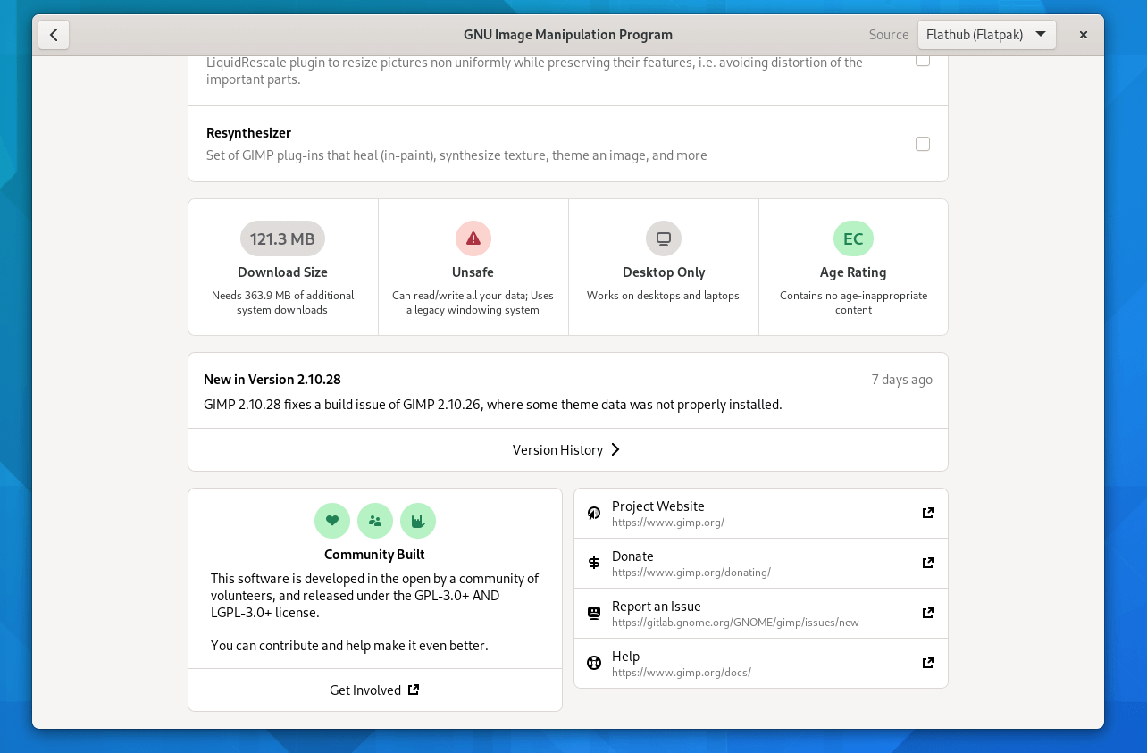Click the group-of-people Community Built icon
Viewport: 1147px width, 753px height.
(x=375, y=521)
